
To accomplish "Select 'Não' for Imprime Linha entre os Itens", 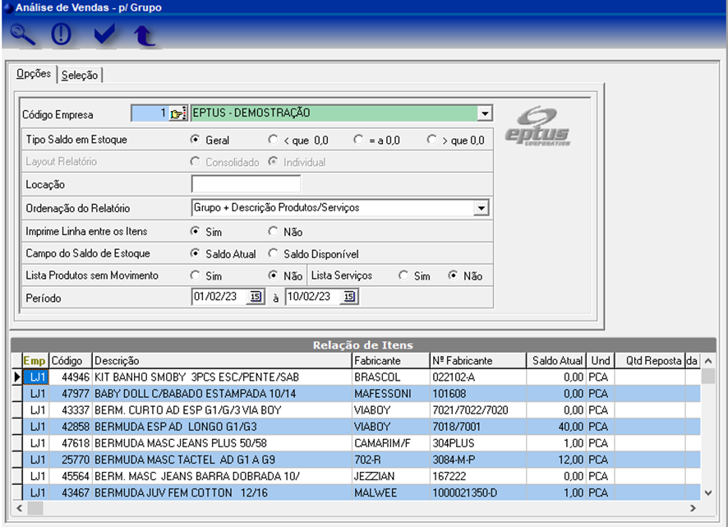I will coord(274,233).
